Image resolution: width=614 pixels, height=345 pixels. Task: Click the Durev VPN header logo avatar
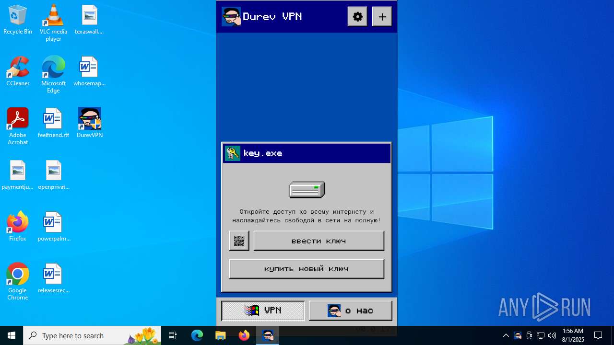pos(231,17)
